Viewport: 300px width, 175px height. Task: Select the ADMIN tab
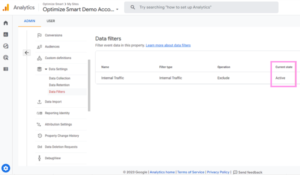click(x=29, y=21)
